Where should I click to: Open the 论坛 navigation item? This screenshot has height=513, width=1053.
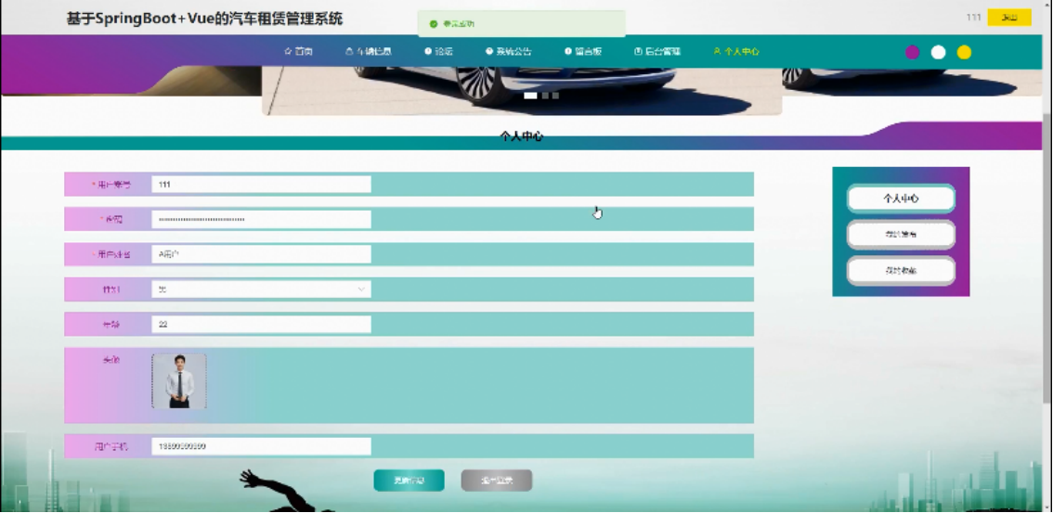(x=438, y=52)
